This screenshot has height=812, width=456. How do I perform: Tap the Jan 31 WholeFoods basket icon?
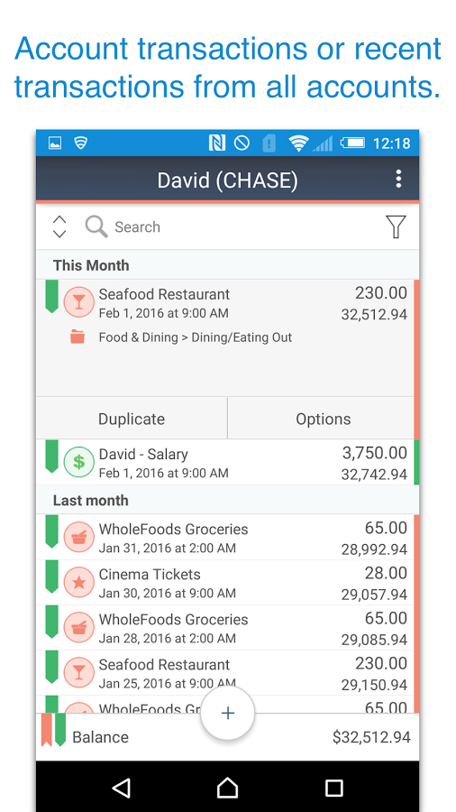(78, 537)
